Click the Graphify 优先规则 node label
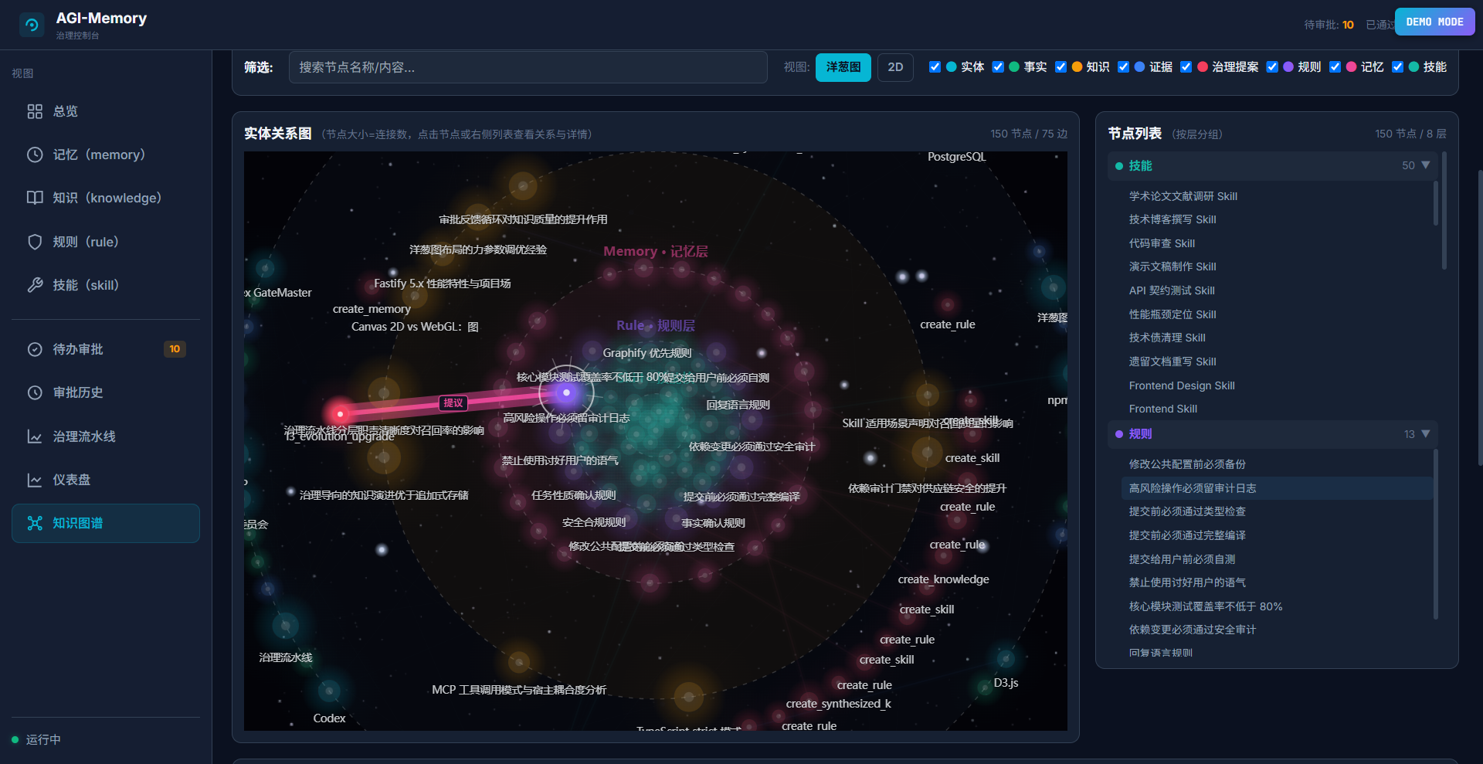 (x=647, y=353)
